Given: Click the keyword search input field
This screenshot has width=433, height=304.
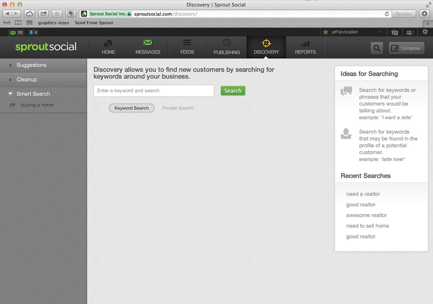Looking at the screenshot, I should tap(154, 90).
